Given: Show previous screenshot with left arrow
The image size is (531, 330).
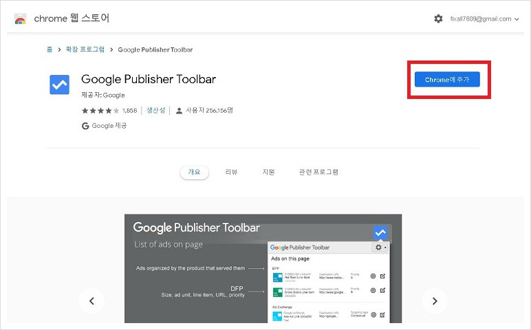Looking at the screenshot, I should tap(91, 301).
